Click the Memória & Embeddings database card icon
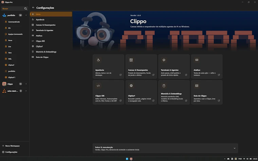 tap(164, 86)
